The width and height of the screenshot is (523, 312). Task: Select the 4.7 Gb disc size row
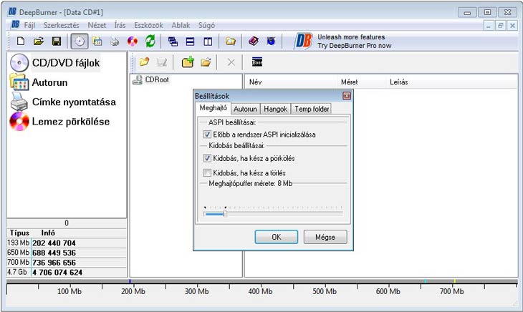pyautogui.click(x=67, y=272)
